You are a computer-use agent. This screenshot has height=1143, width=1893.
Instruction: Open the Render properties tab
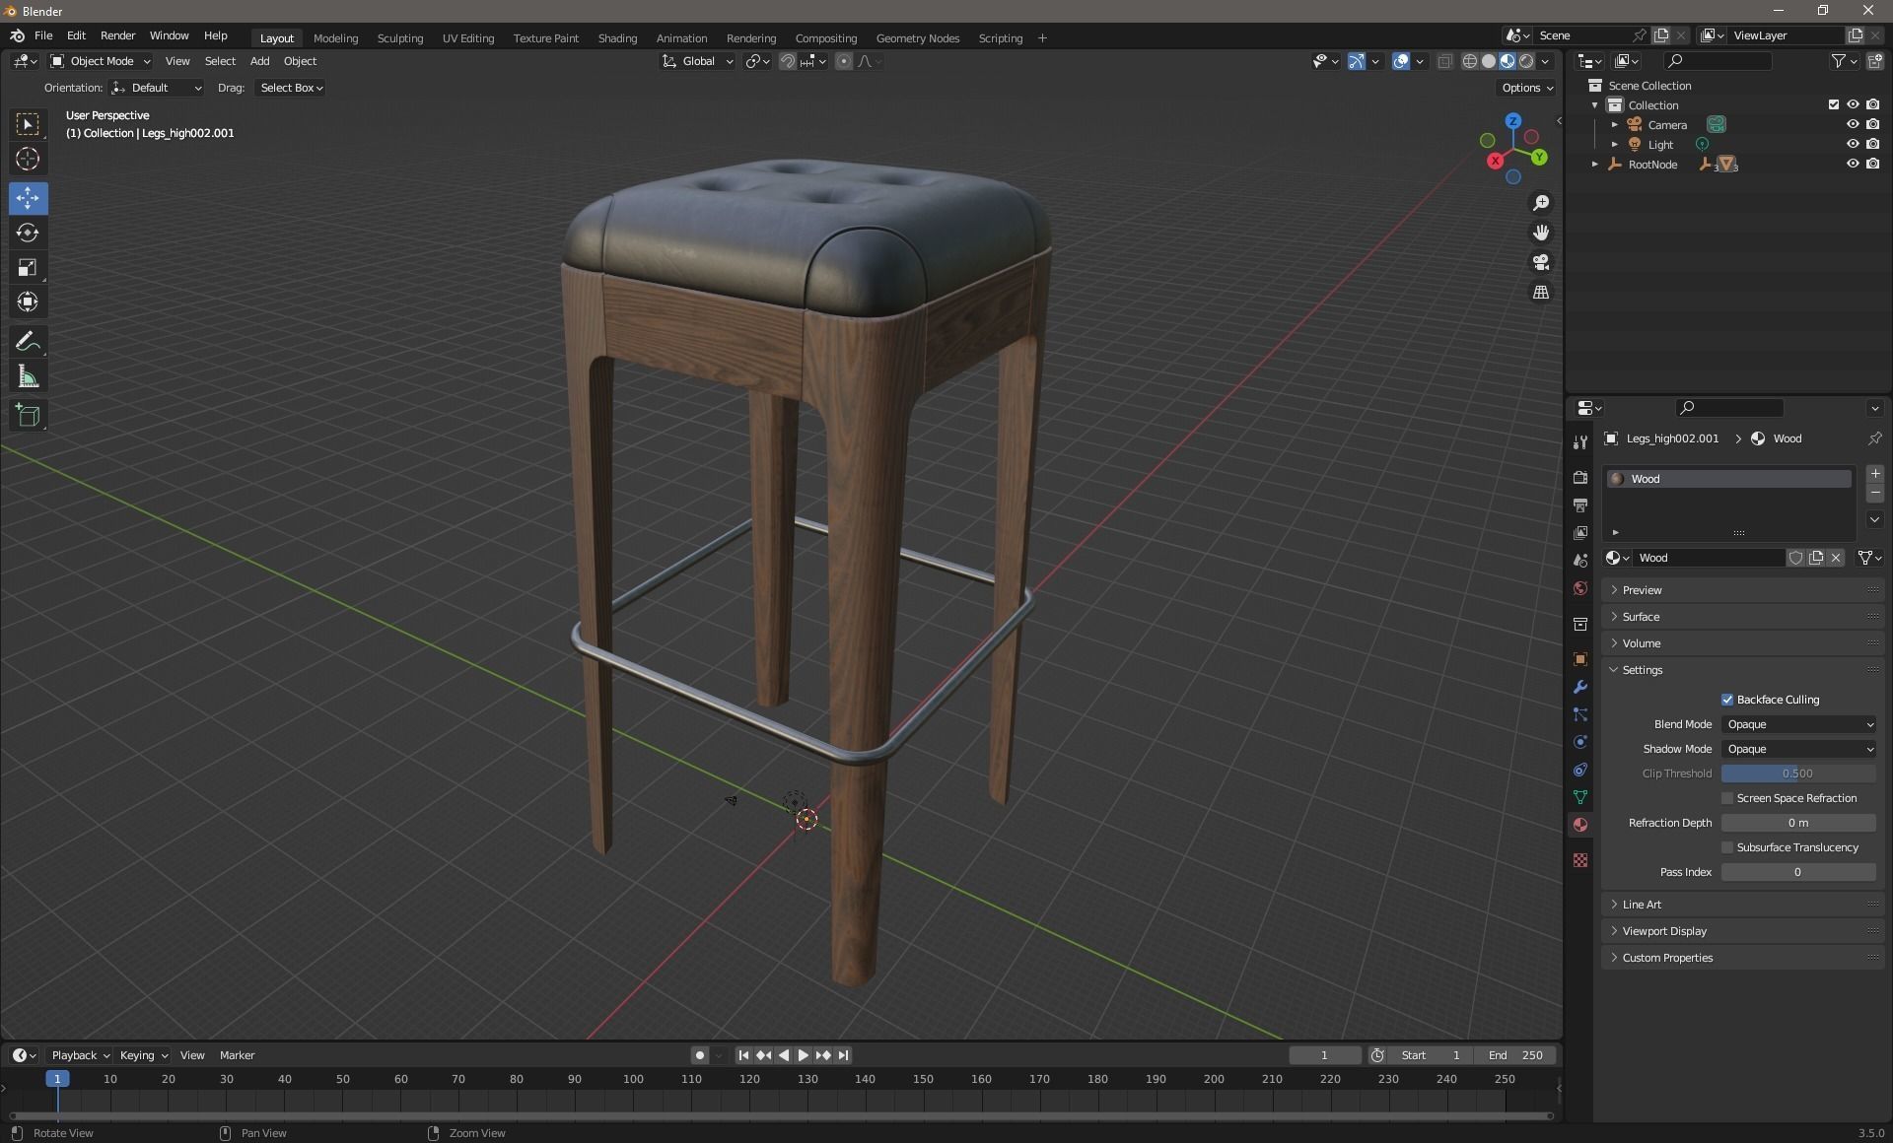[1580, 477]
